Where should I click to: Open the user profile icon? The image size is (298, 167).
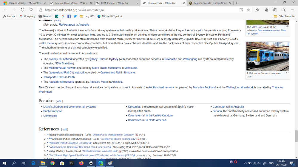pyautogui.click(x=284, y=10)
